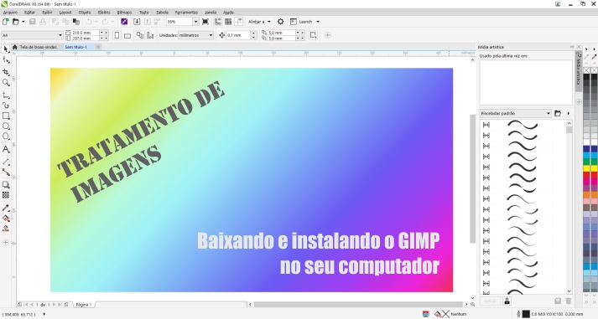Screen dimensions: 598x319
Task: Select the Rectangle tool
Action: click(x=6, y=116)
